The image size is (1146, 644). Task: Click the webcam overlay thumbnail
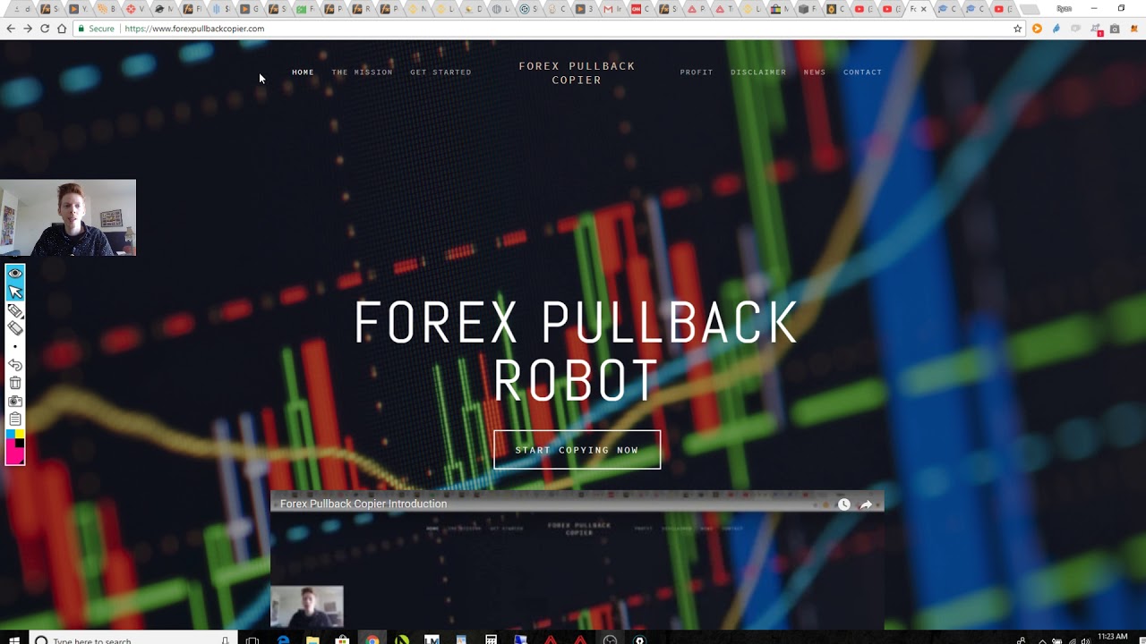[68, 218]
